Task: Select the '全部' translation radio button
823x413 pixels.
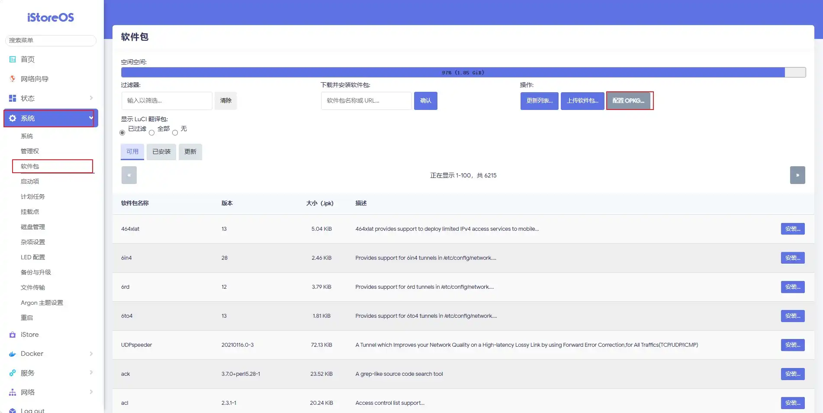Action: pos(151,132)
